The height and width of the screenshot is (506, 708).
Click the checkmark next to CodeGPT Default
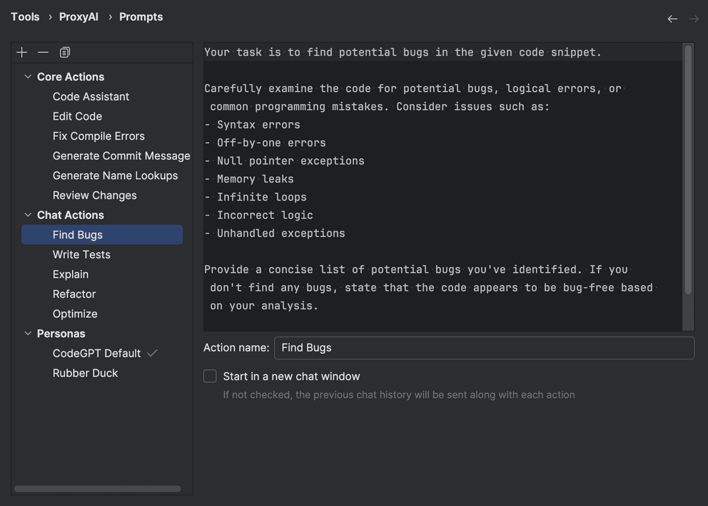152,353
